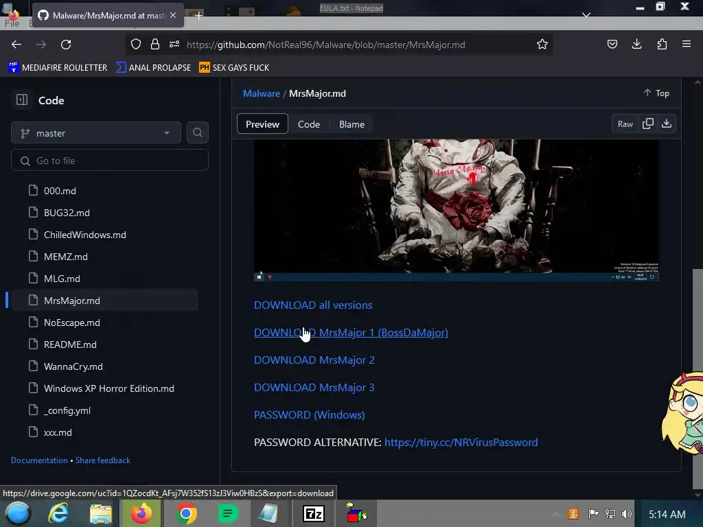The image size is (703, 527).
Task: Switch to the Blame tab
Action: (352, 124)
